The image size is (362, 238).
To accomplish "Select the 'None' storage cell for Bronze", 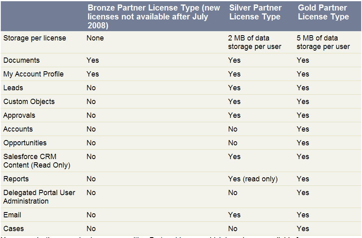I will coord(95,38).
